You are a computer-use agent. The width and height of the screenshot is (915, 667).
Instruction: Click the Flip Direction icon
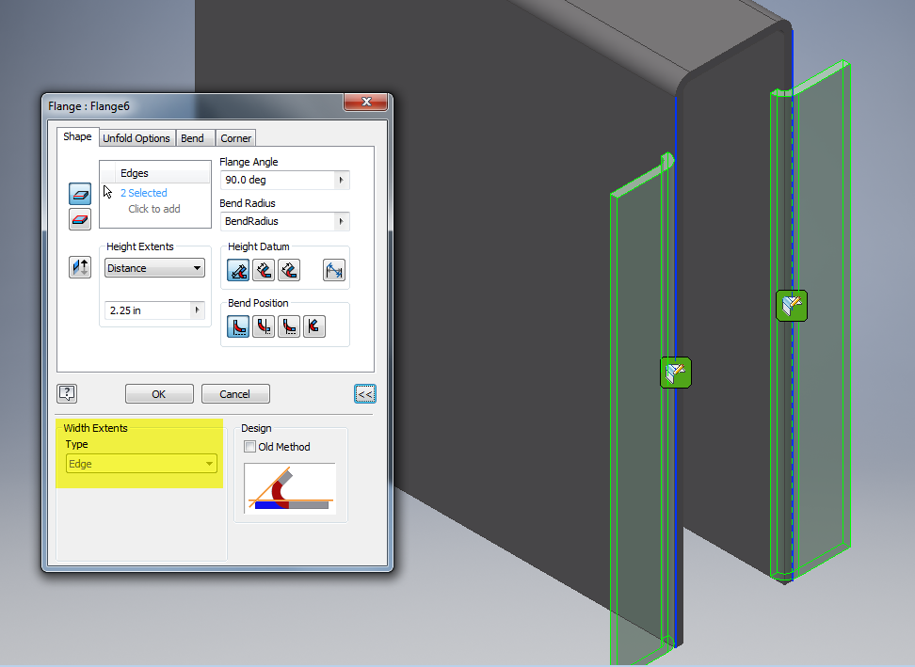[x=80, y=267]
